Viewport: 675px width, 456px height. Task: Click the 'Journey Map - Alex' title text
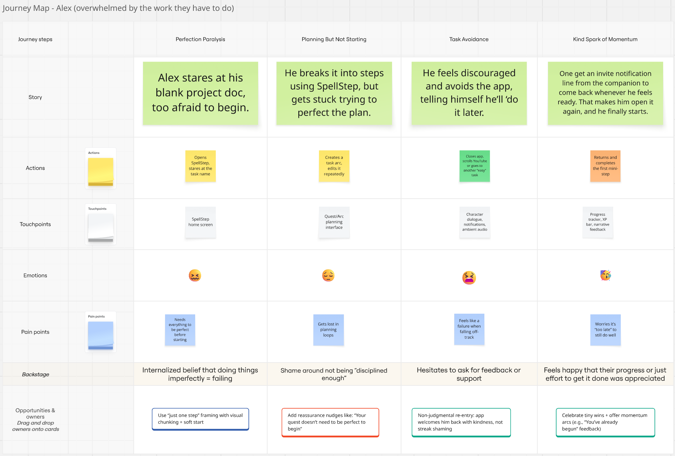pos(118,8)
